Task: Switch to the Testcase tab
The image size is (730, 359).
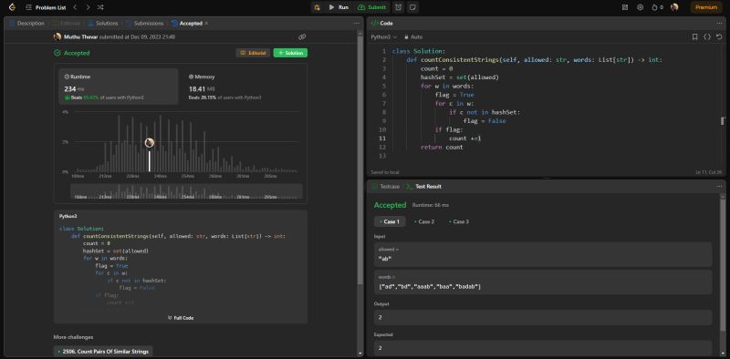Action: click(386, 187)
